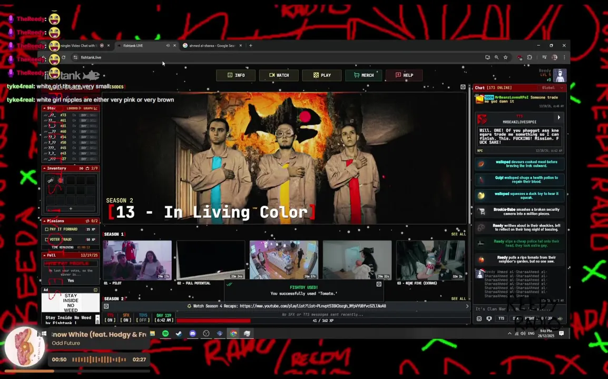Click SEE ALL for Season 2
Image resolution: width=608 pixels, height=379 pixels.
(458, 299)
